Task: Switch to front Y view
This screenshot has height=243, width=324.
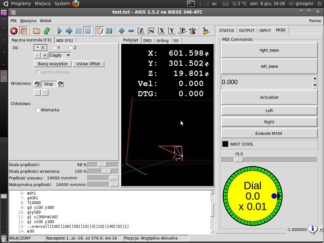Action: 171,31
